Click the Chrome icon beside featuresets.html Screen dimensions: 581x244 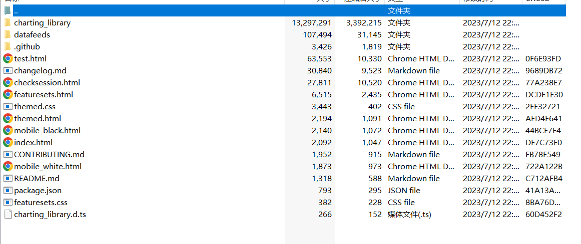tap(8, 95)
